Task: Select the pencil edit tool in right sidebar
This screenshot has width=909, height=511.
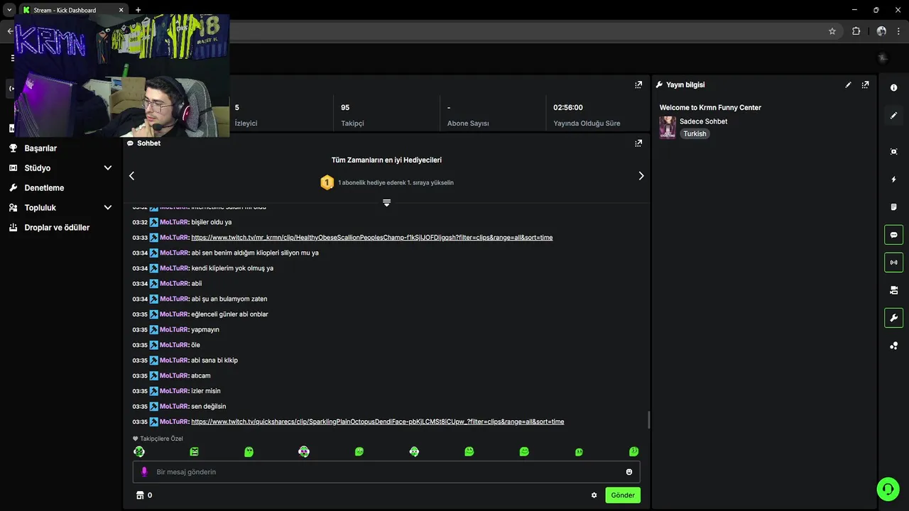Action: pos(893,115)
